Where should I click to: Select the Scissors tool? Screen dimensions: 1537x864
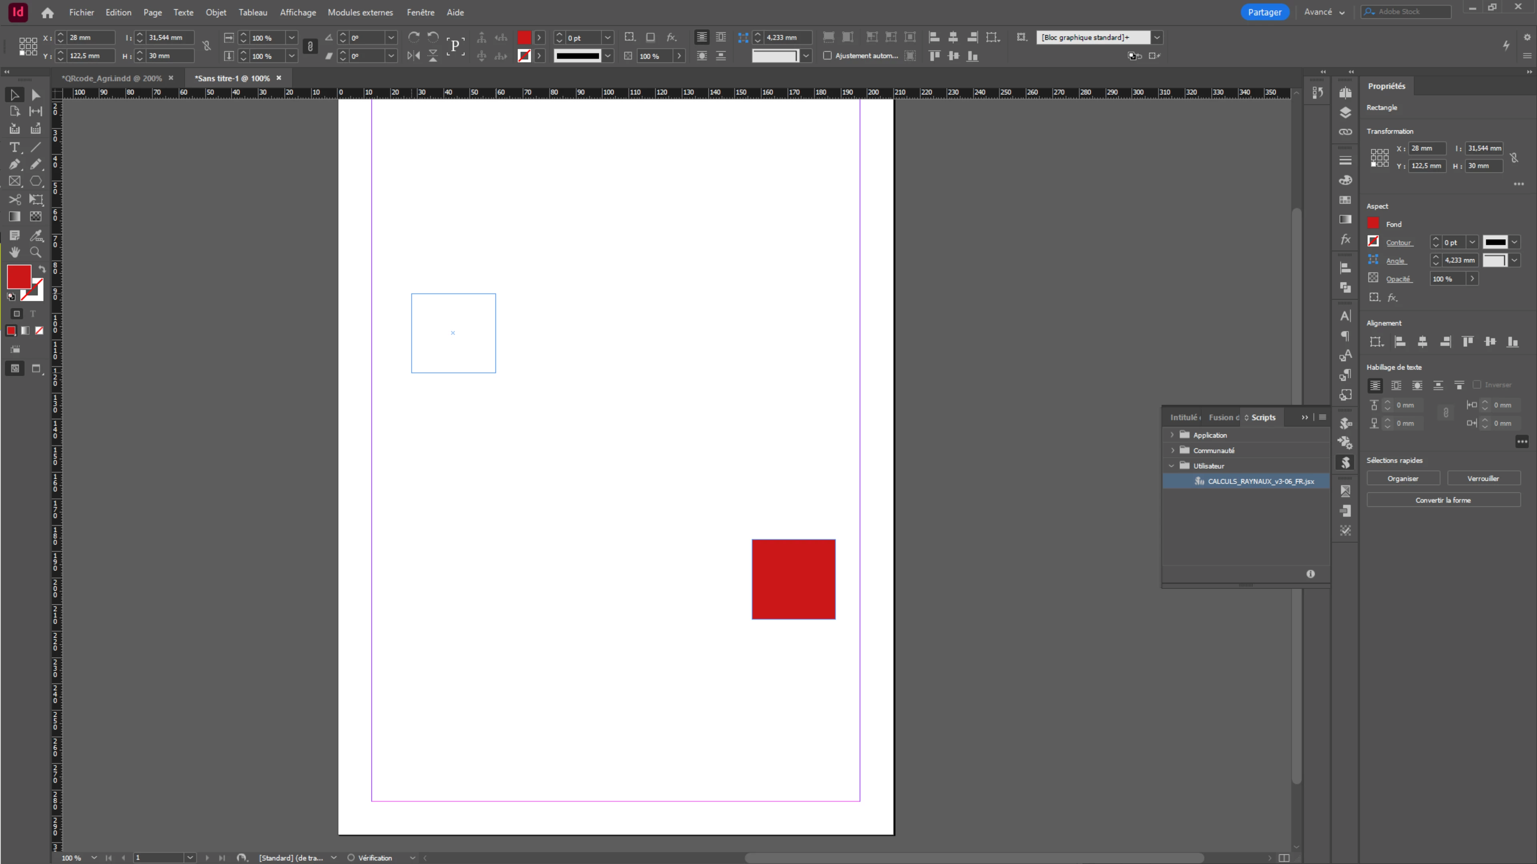click(14, 199)
